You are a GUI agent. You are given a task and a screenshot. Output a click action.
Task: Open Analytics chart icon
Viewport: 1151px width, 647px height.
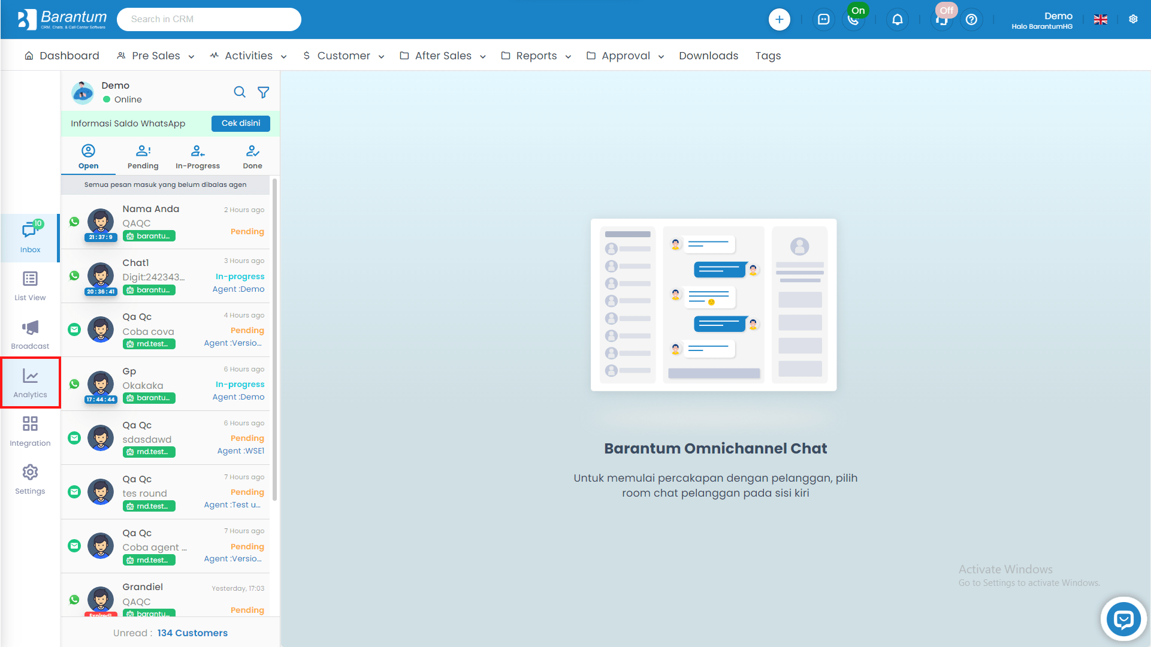coord(30,383)
